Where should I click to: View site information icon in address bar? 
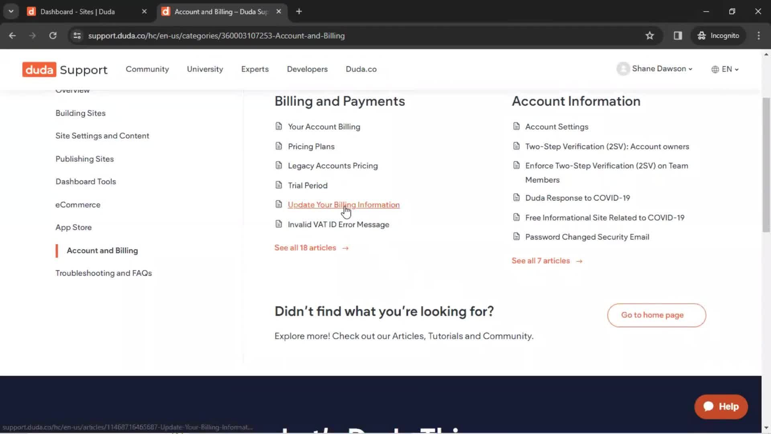click(x=77, y=36)
